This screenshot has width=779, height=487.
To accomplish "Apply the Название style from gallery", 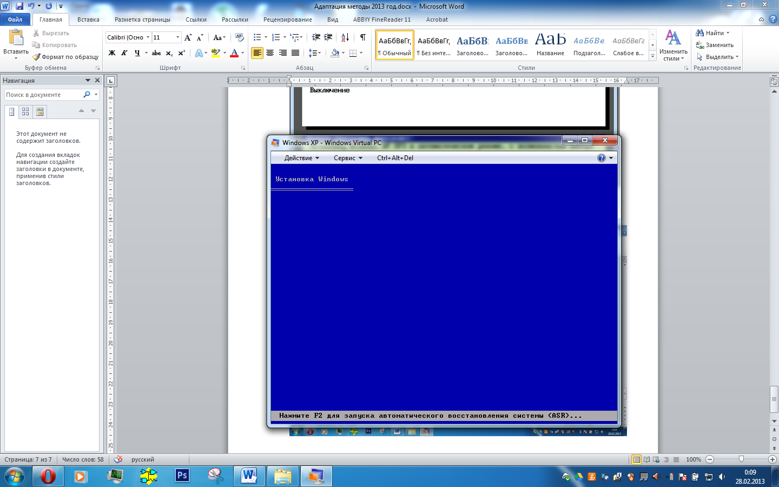I will 550,44.
